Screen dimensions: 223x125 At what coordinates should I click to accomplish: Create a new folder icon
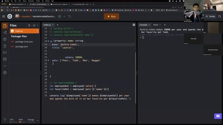[x=34, y=25]
